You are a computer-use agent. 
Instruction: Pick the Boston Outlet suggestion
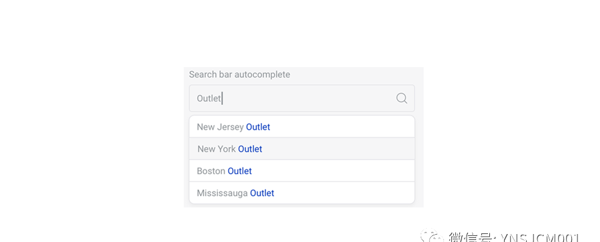point(302,171)
